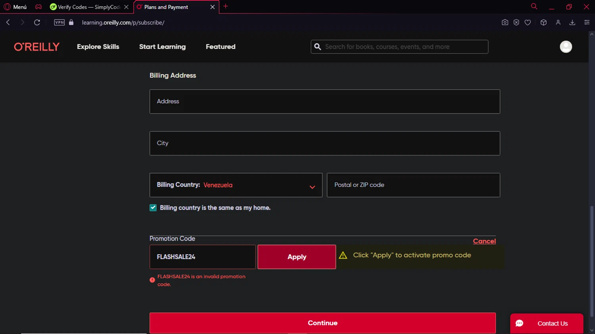Viewport: 595px width, 334px height.
Task: Open the GX Corner gamepad icon
Action: pos(38,7)
